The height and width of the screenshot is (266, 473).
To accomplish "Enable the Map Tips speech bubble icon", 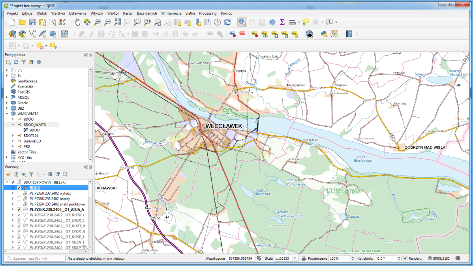I will (306, 22).
